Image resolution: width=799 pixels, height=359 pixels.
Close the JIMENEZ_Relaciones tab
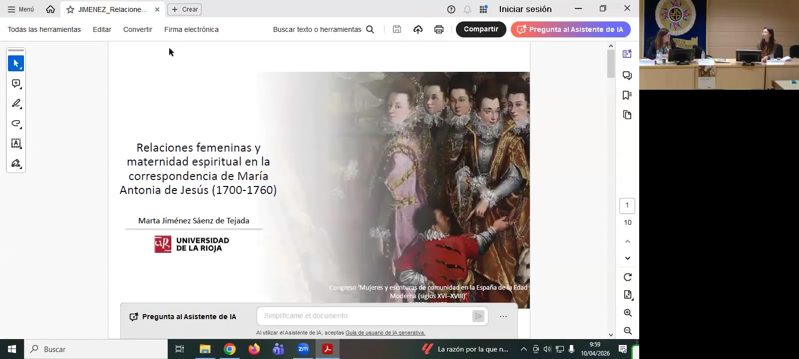click(157, 9)
